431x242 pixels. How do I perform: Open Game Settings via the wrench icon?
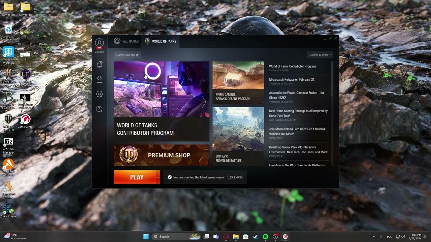127,55
